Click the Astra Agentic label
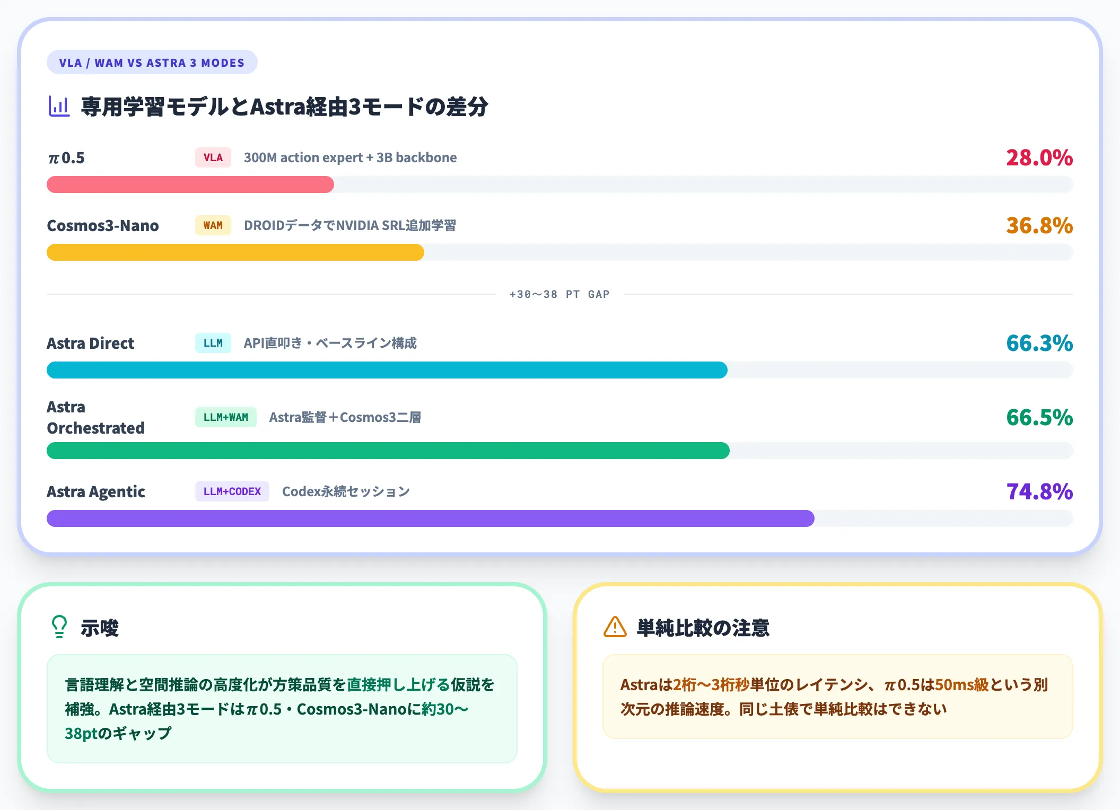Image resolution: width=1120 pixels, height=810 pixels. tap(96, 492)
